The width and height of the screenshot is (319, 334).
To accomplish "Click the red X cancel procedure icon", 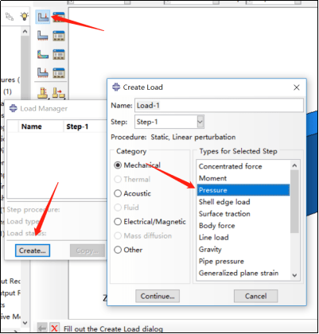I will tap(54, 328).
